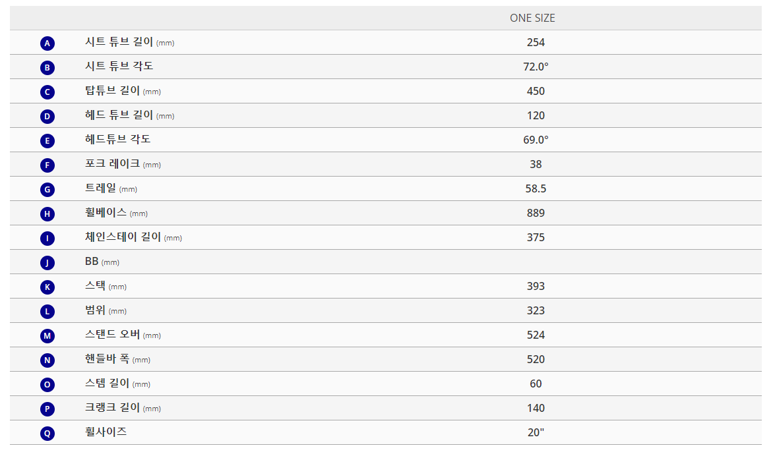Image resolution: width=773 pixels, height=458 pixels.
Task: Click the 스템 길이 row label
Action: (107, 383)
